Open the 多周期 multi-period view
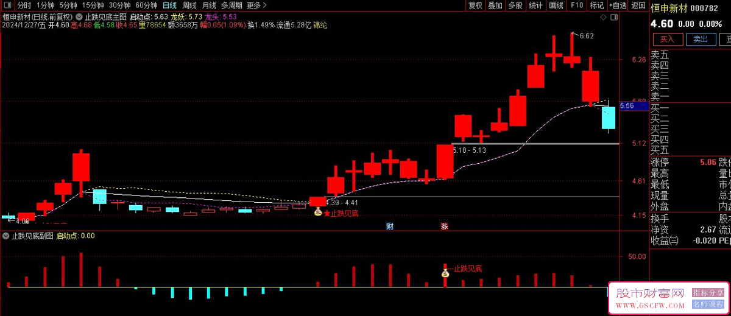 click(x=232, y=5)
